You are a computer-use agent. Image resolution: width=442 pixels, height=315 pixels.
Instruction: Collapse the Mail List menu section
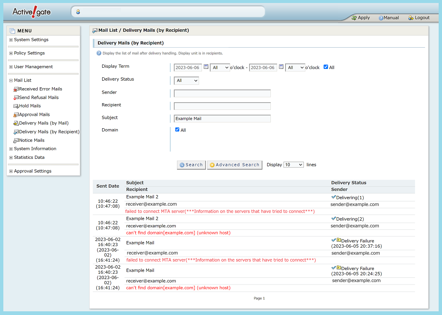[x=11, y=81]
